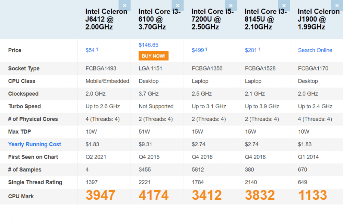Click the CPU Class row label

(22, 81)
